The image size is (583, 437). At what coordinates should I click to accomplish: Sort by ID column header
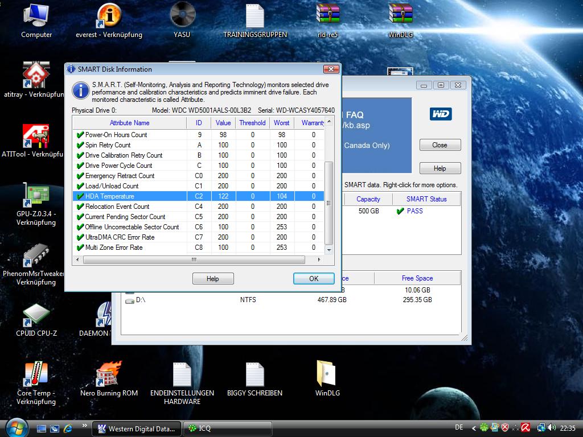[199, 123]
